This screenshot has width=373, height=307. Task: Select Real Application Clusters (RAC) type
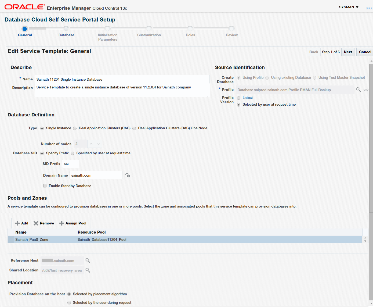[75, 128]
